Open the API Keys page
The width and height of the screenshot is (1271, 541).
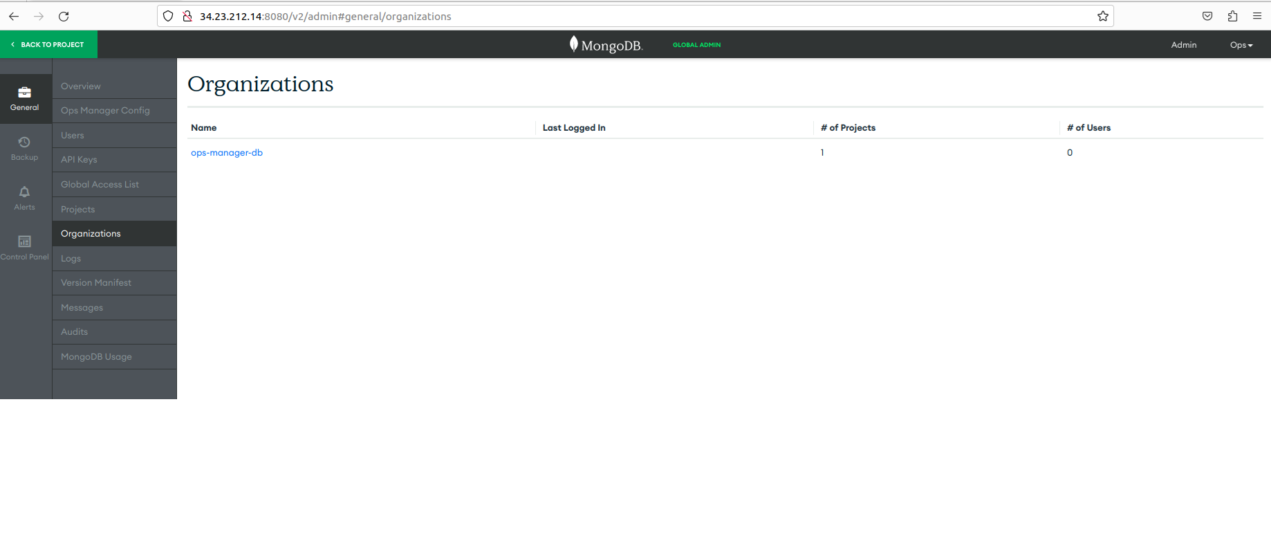115,160
